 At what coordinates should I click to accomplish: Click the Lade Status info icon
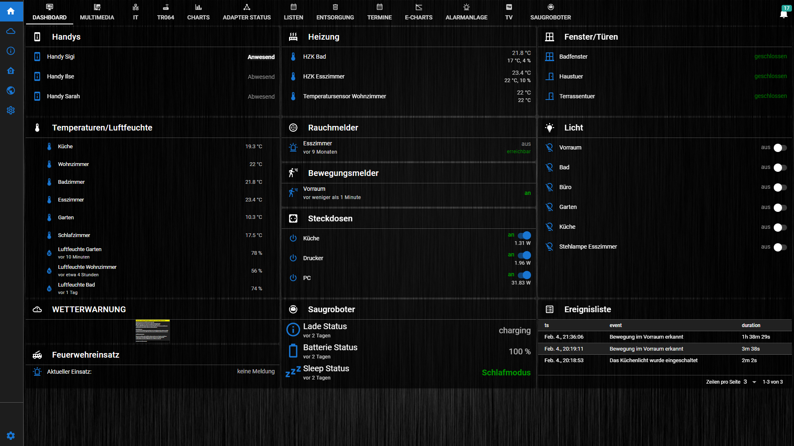click(293, 330)
